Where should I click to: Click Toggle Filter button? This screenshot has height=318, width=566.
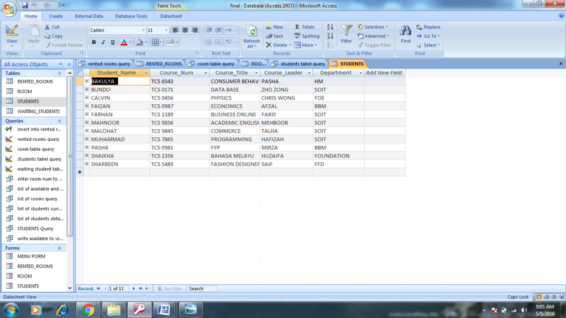374,45
